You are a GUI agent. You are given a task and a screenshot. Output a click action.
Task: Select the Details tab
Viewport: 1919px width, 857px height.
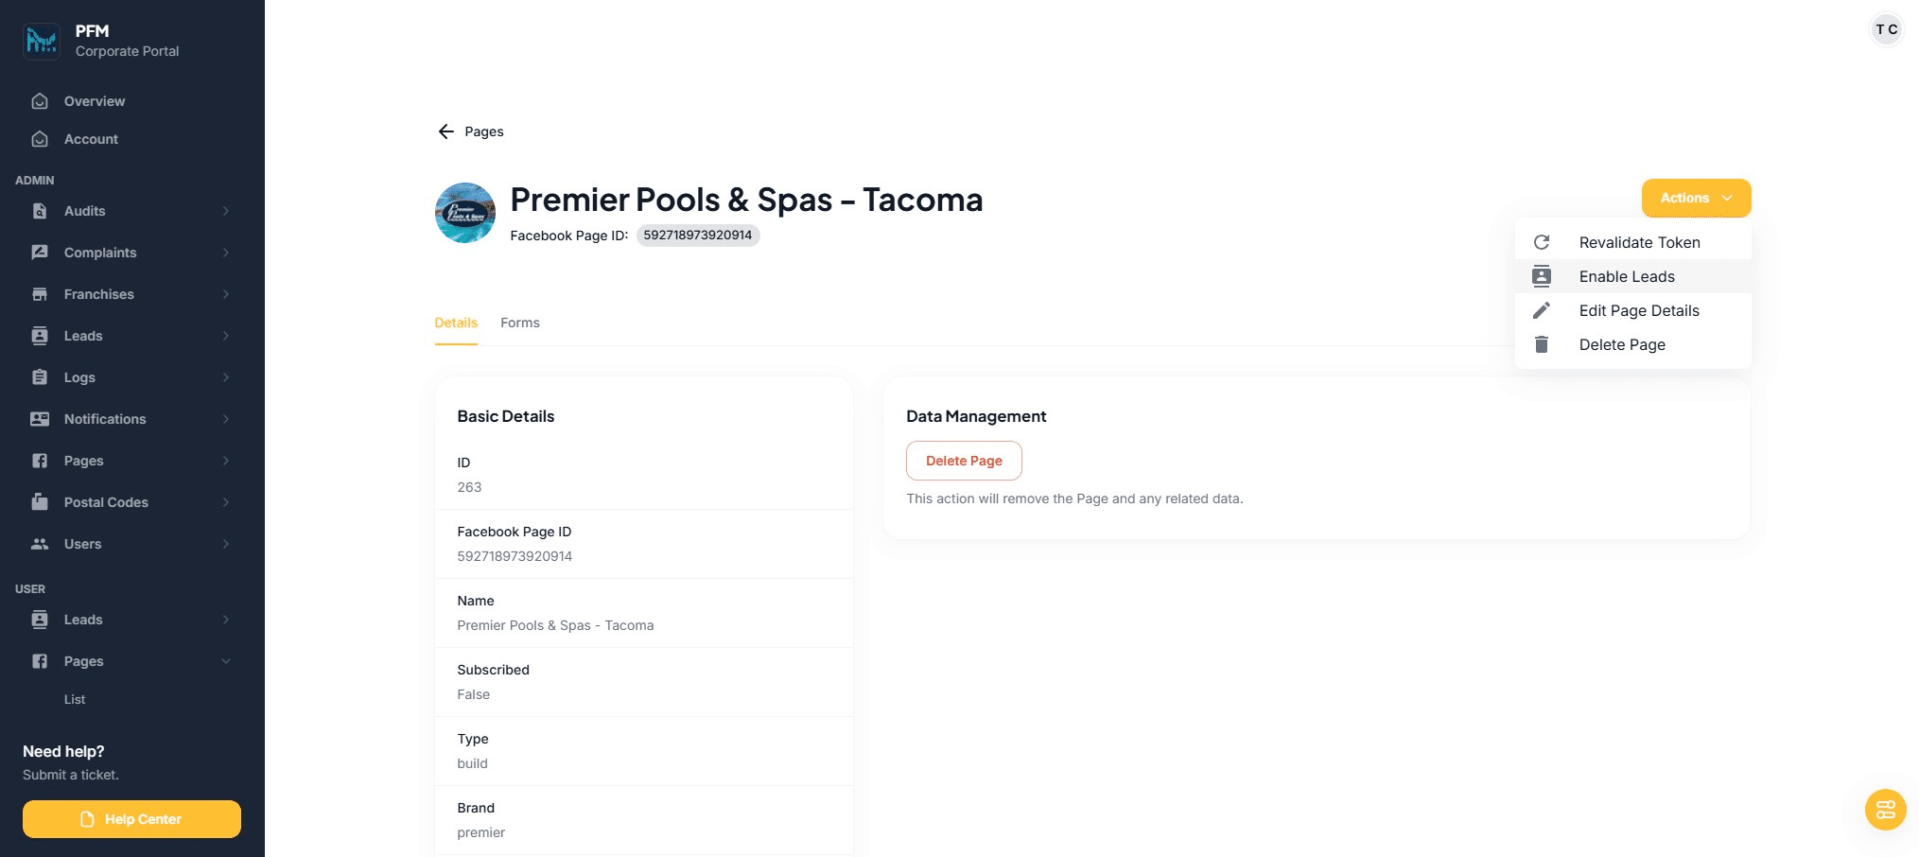[x=456, y=323]
